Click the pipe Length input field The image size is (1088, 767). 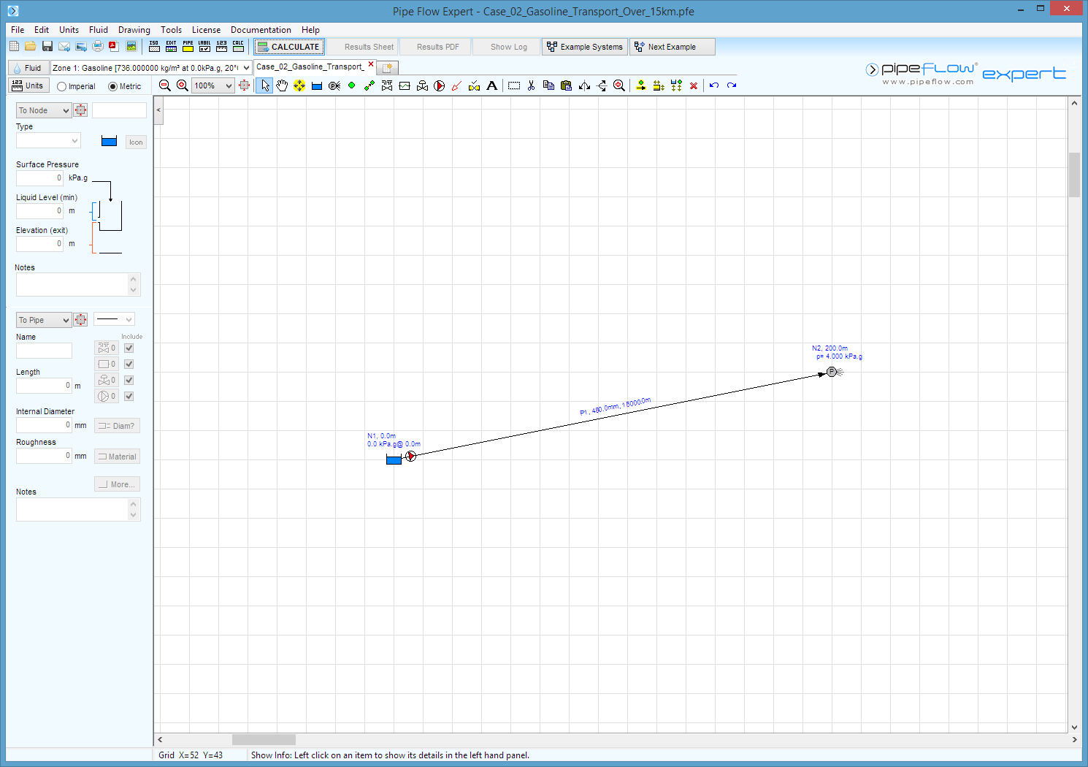[45, 385]
